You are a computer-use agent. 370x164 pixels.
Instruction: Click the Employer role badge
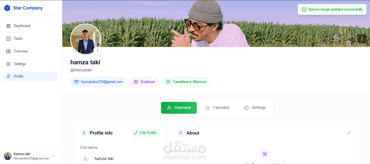(x=144, y=82)
